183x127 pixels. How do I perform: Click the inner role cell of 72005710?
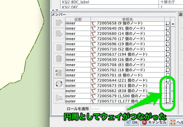click(x=78, y=49)
